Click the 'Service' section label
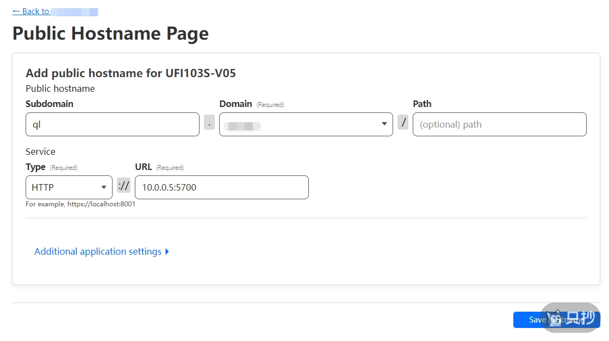Screen dimensions: 609x341 point(40,151)
